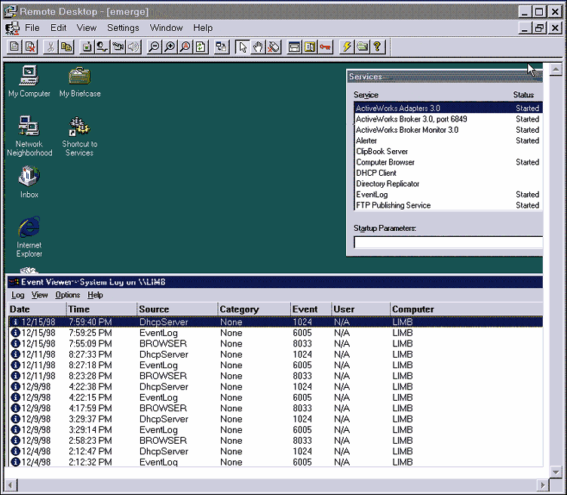Click the yellow book toolbar icon
The width and height of the screenshot is (567, 495).
coord(310,47)
